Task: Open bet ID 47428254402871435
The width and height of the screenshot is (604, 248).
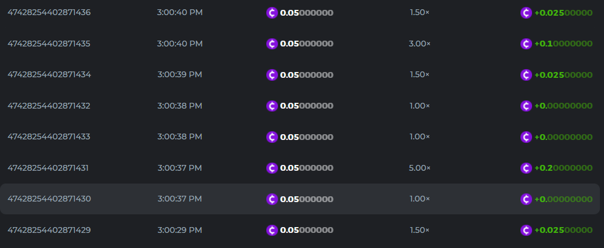Action: coord(49,44)
